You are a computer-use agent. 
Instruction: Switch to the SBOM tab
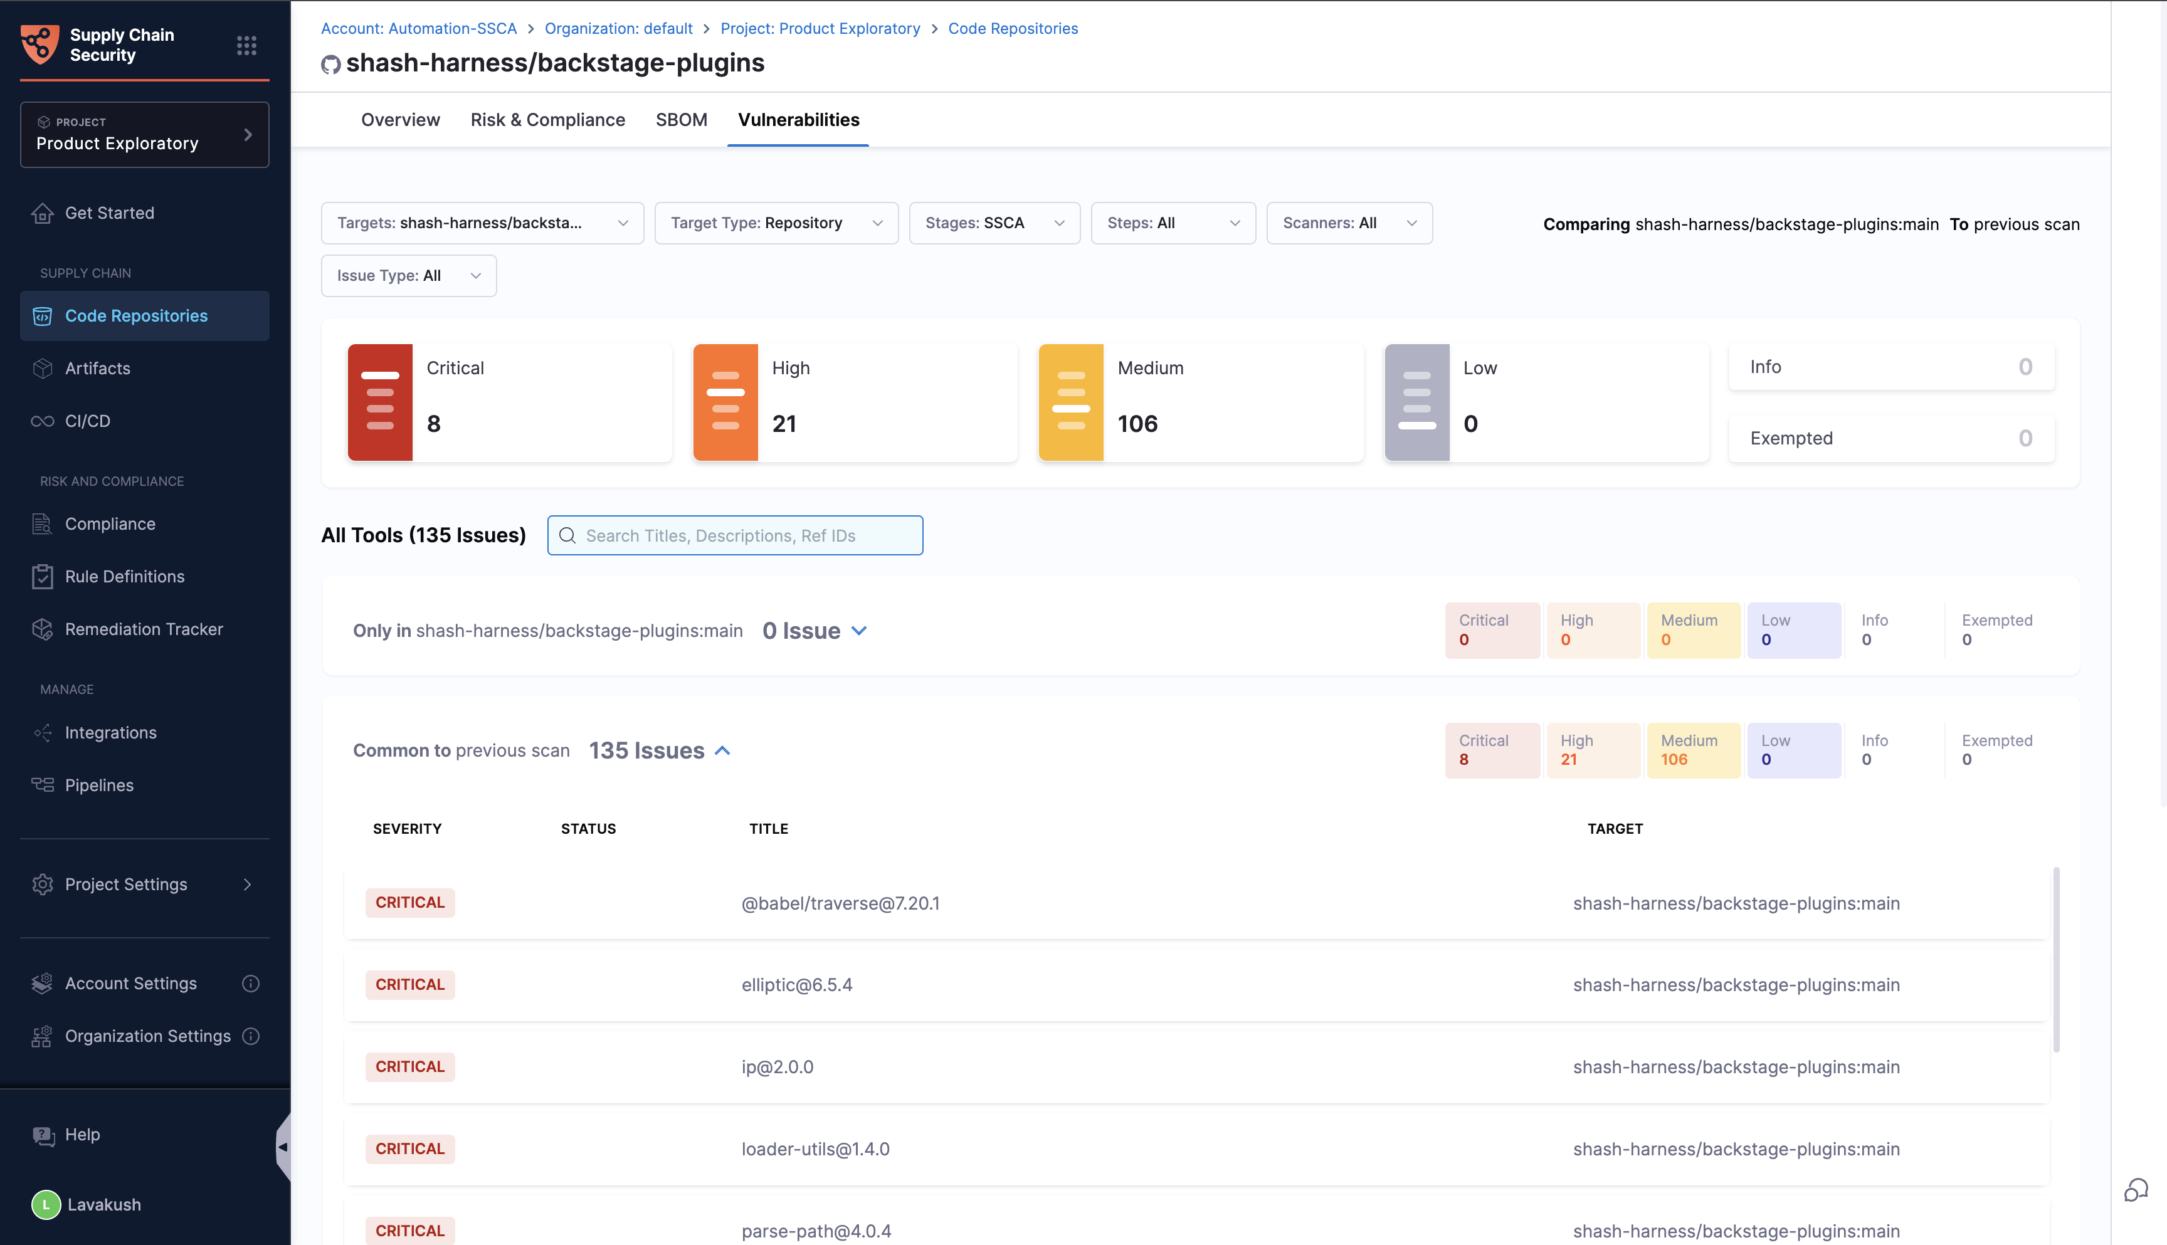(681, 120)
